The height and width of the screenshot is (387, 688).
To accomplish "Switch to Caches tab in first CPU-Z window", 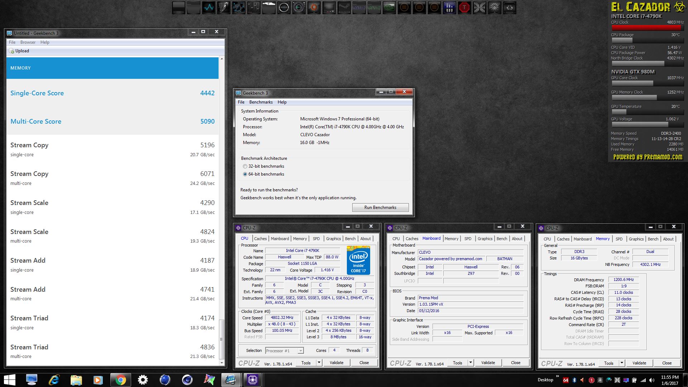I will pos(261,239).
